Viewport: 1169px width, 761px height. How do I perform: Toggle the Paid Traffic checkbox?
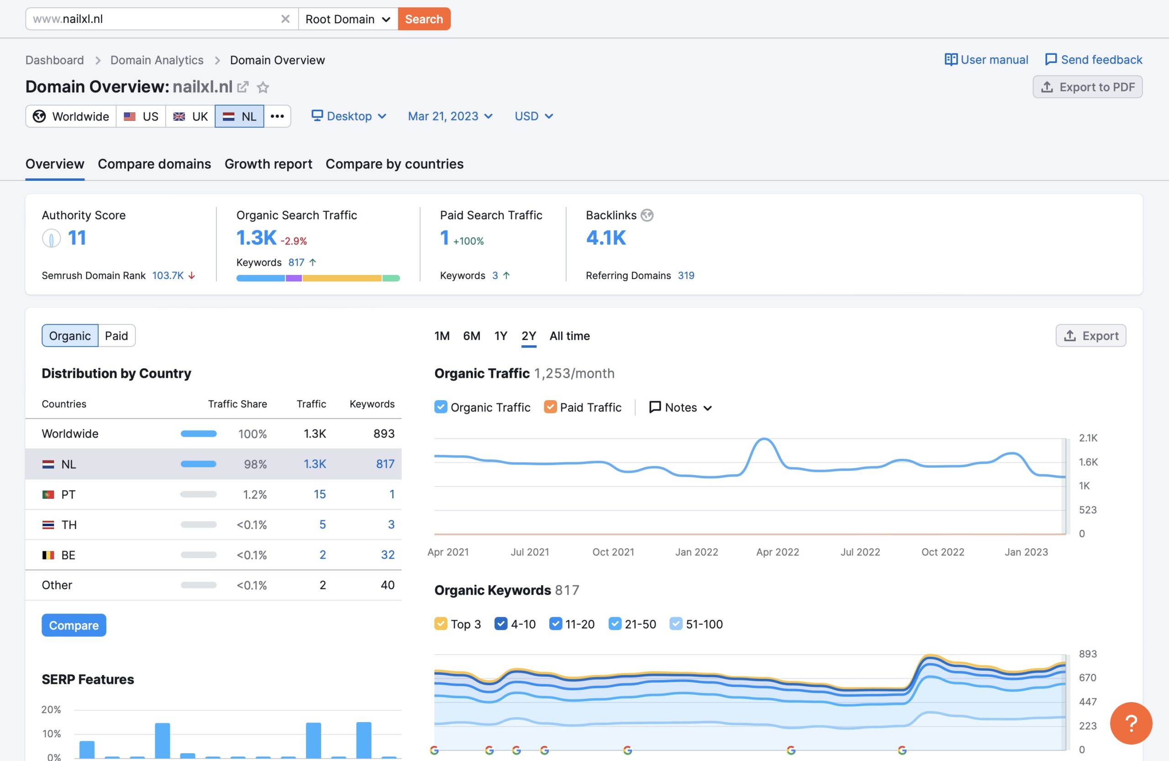pyautogui.click(x=550, y=407)
